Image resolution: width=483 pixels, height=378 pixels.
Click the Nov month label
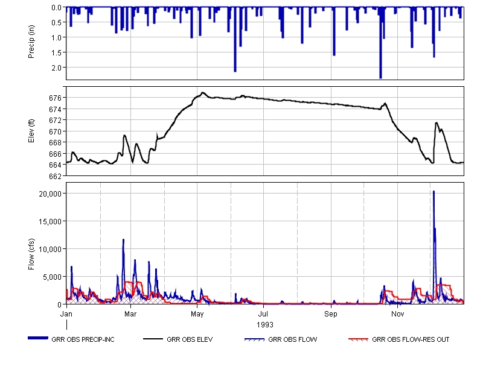pos(398,314)
